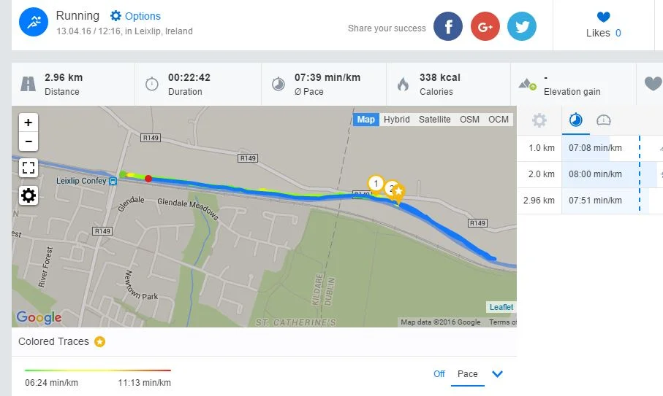Screen dimensions: 663x396
Task: Enter fullscreen map view
Action: 29,168
